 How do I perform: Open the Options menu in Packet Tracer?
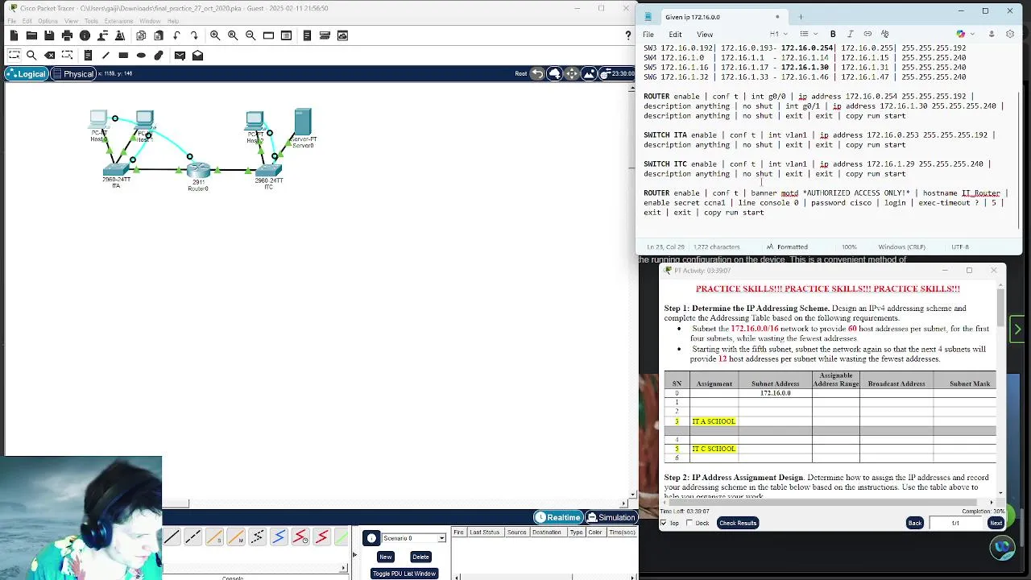pos(48,21)
